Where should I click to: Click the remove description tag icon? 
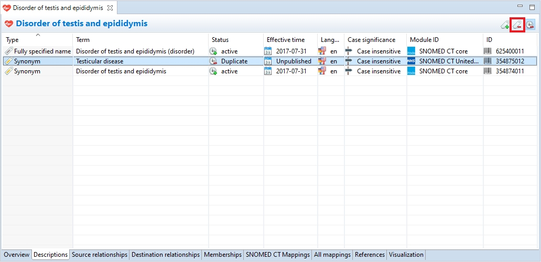pos(517,25)
